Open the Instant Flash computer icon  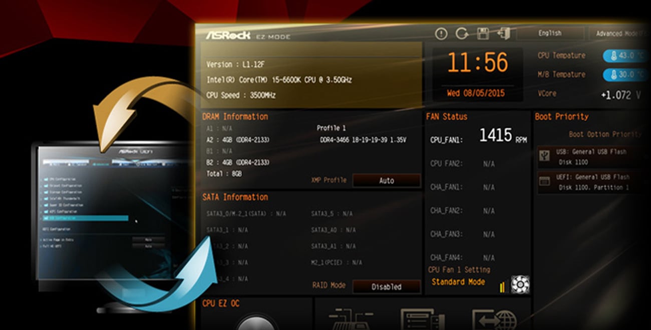[x=422, y=320]
